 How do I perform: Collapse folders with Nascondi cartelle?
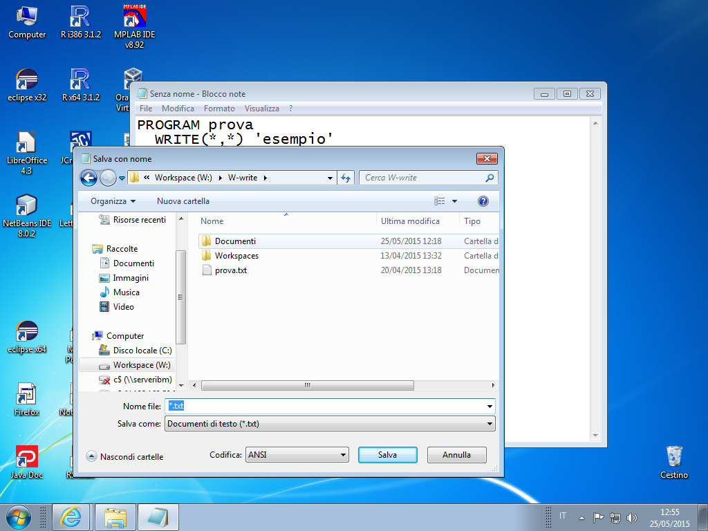[124, 456]
